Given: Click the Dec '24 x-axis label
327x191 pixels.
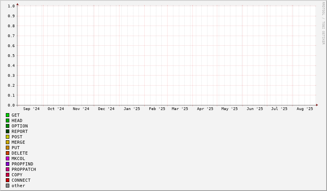Looking at the screenshot, I should coord(106,109).
